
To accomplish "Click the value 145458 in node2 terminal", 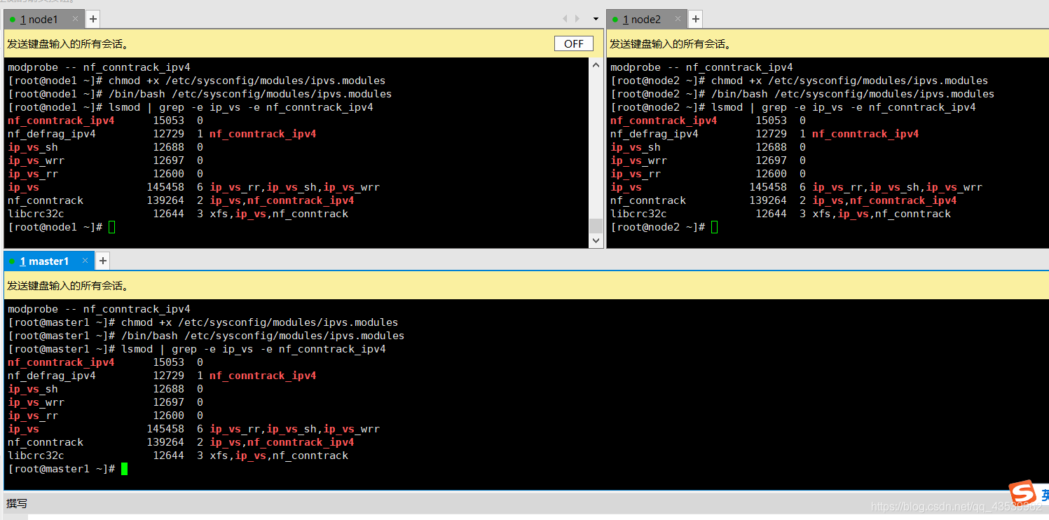I will (x=768, y=187).
